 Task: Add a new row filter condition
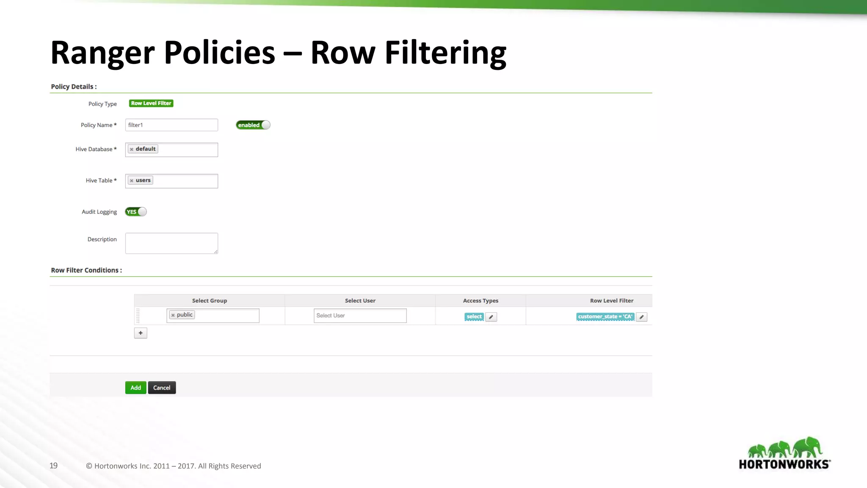pos(141,333)
